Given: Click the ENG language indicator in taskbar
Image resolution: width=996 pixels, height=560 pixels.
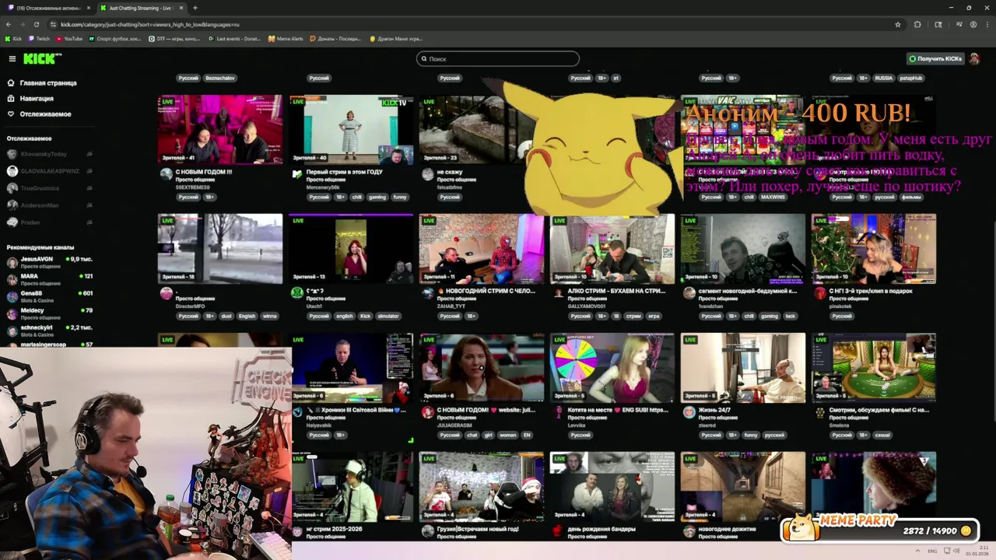Looking at the screenshot, I should 933,551.
